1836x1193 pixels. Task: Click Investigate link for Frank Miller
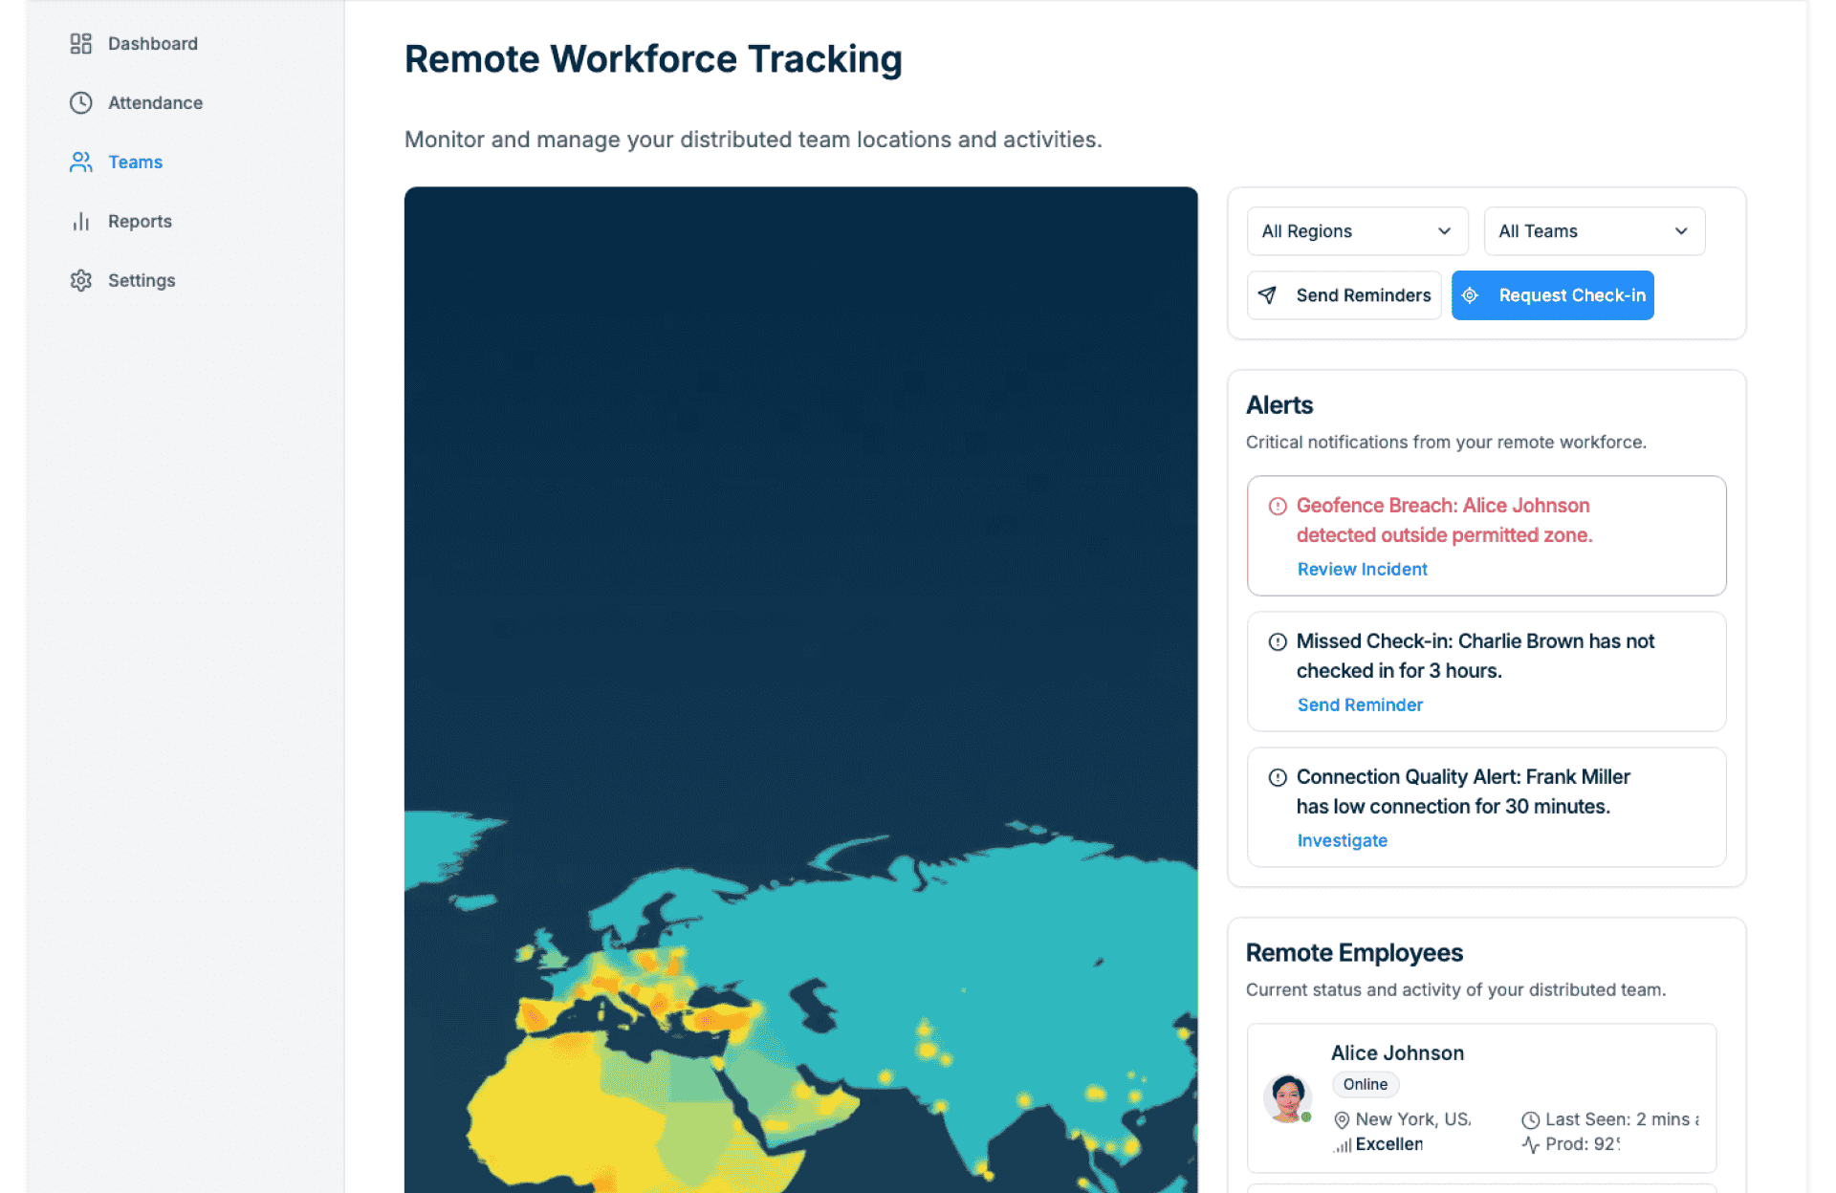tap(1342, 841)
